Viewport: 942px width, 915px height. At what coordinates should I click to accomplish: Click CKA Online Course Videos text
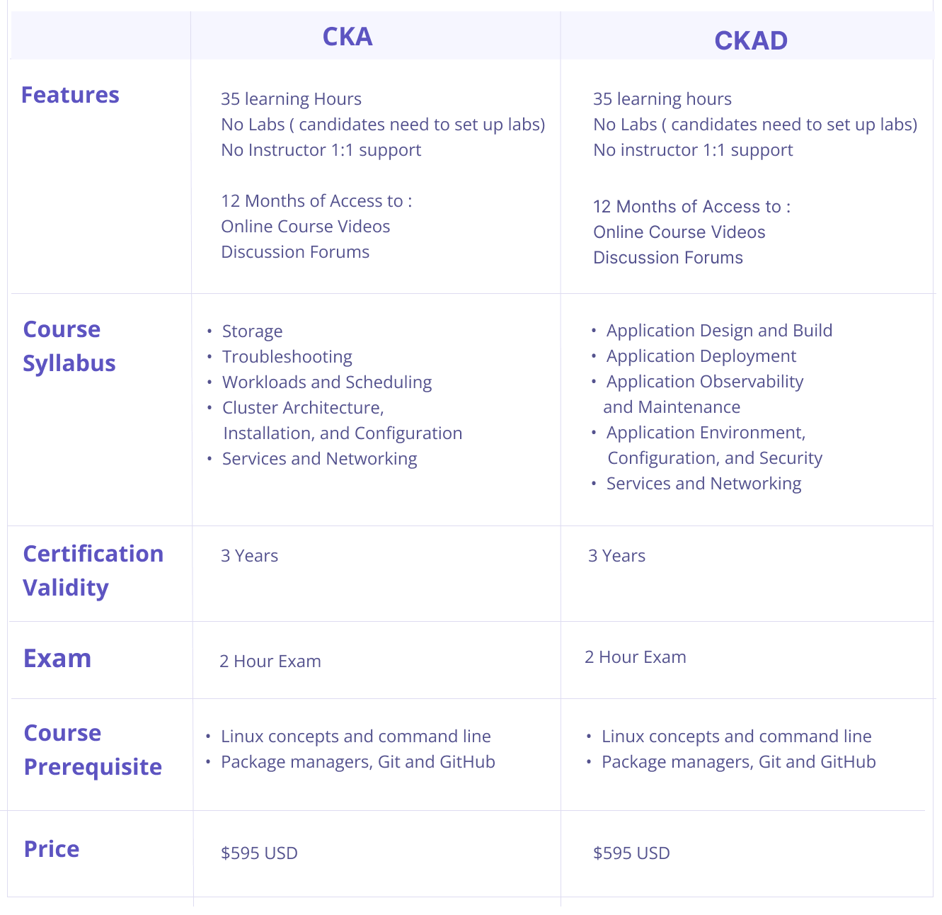(306, 227)
